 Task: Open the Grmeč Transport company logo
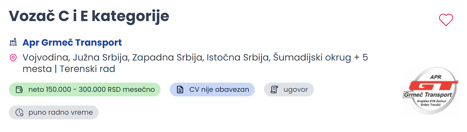(x=430, y=91)
